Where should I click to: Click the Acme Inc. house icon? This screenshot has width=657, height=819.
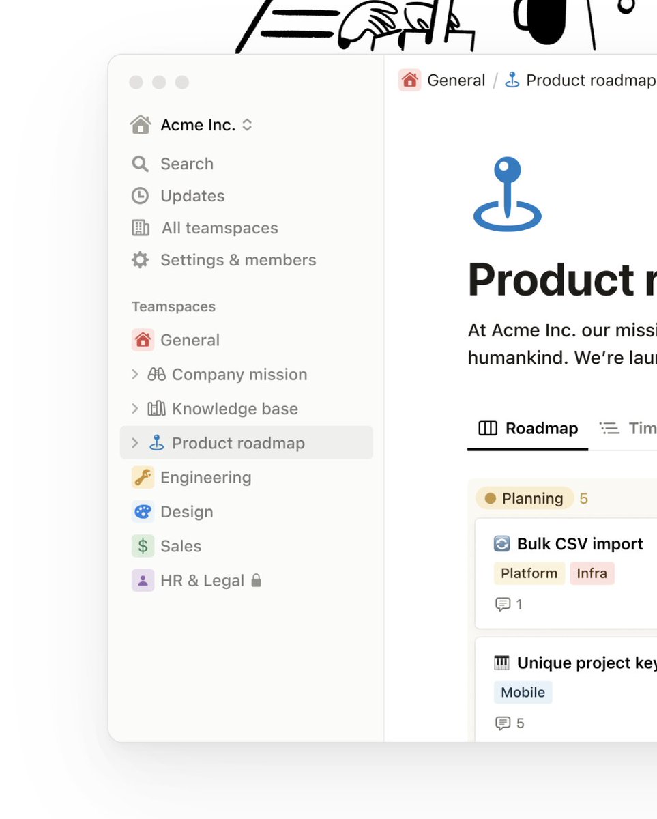[x=141, y=125]
